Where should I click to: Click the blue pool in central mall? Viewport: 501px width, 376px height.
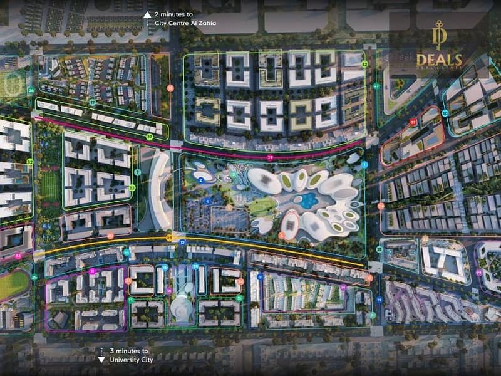(x=307, y=201)
